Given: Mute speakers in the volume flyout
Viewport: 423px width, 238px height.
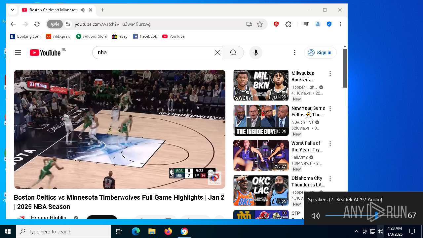Looking at the screenshot, I should 316,216.
